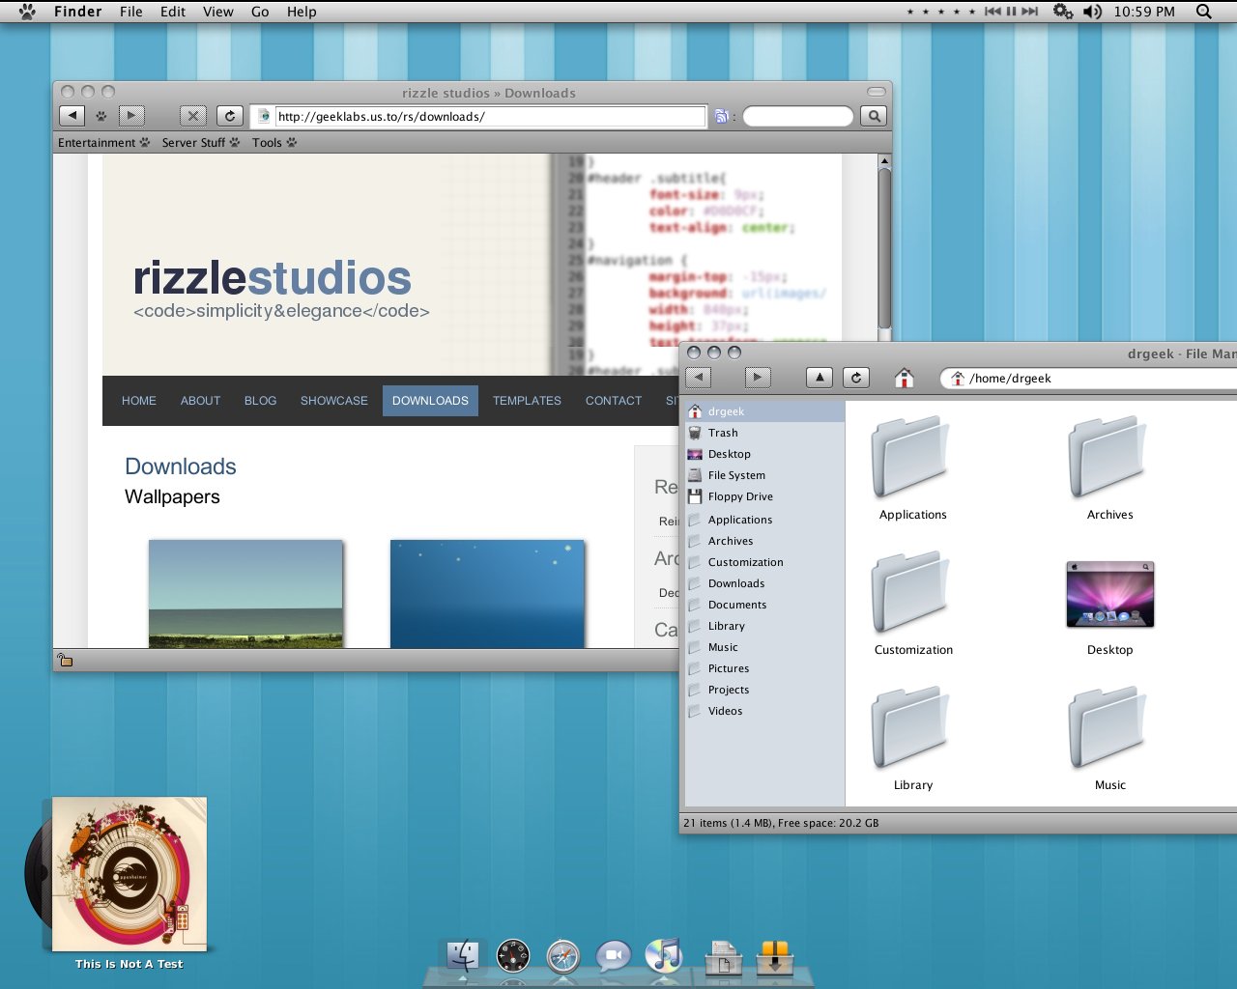Open Dashboard from the dock

click(513, 955)
